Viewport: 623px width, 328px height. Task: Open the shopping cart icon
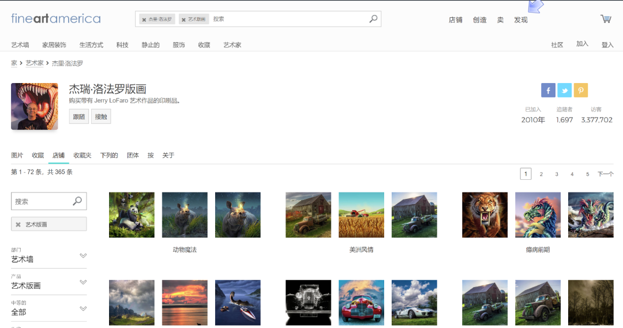pos(606,18)
